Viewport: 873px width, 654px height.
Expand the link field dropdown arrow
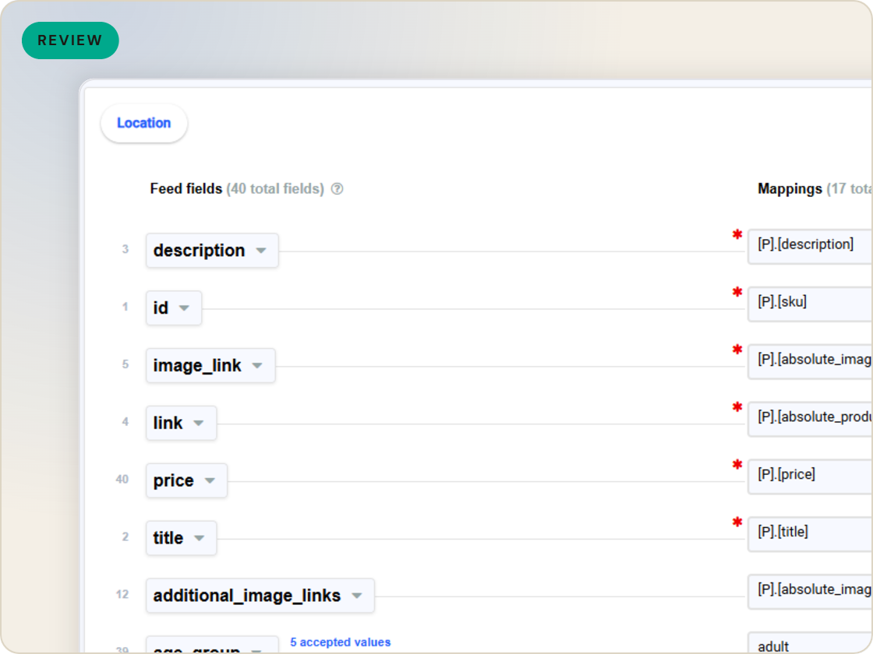coord(198,424)
